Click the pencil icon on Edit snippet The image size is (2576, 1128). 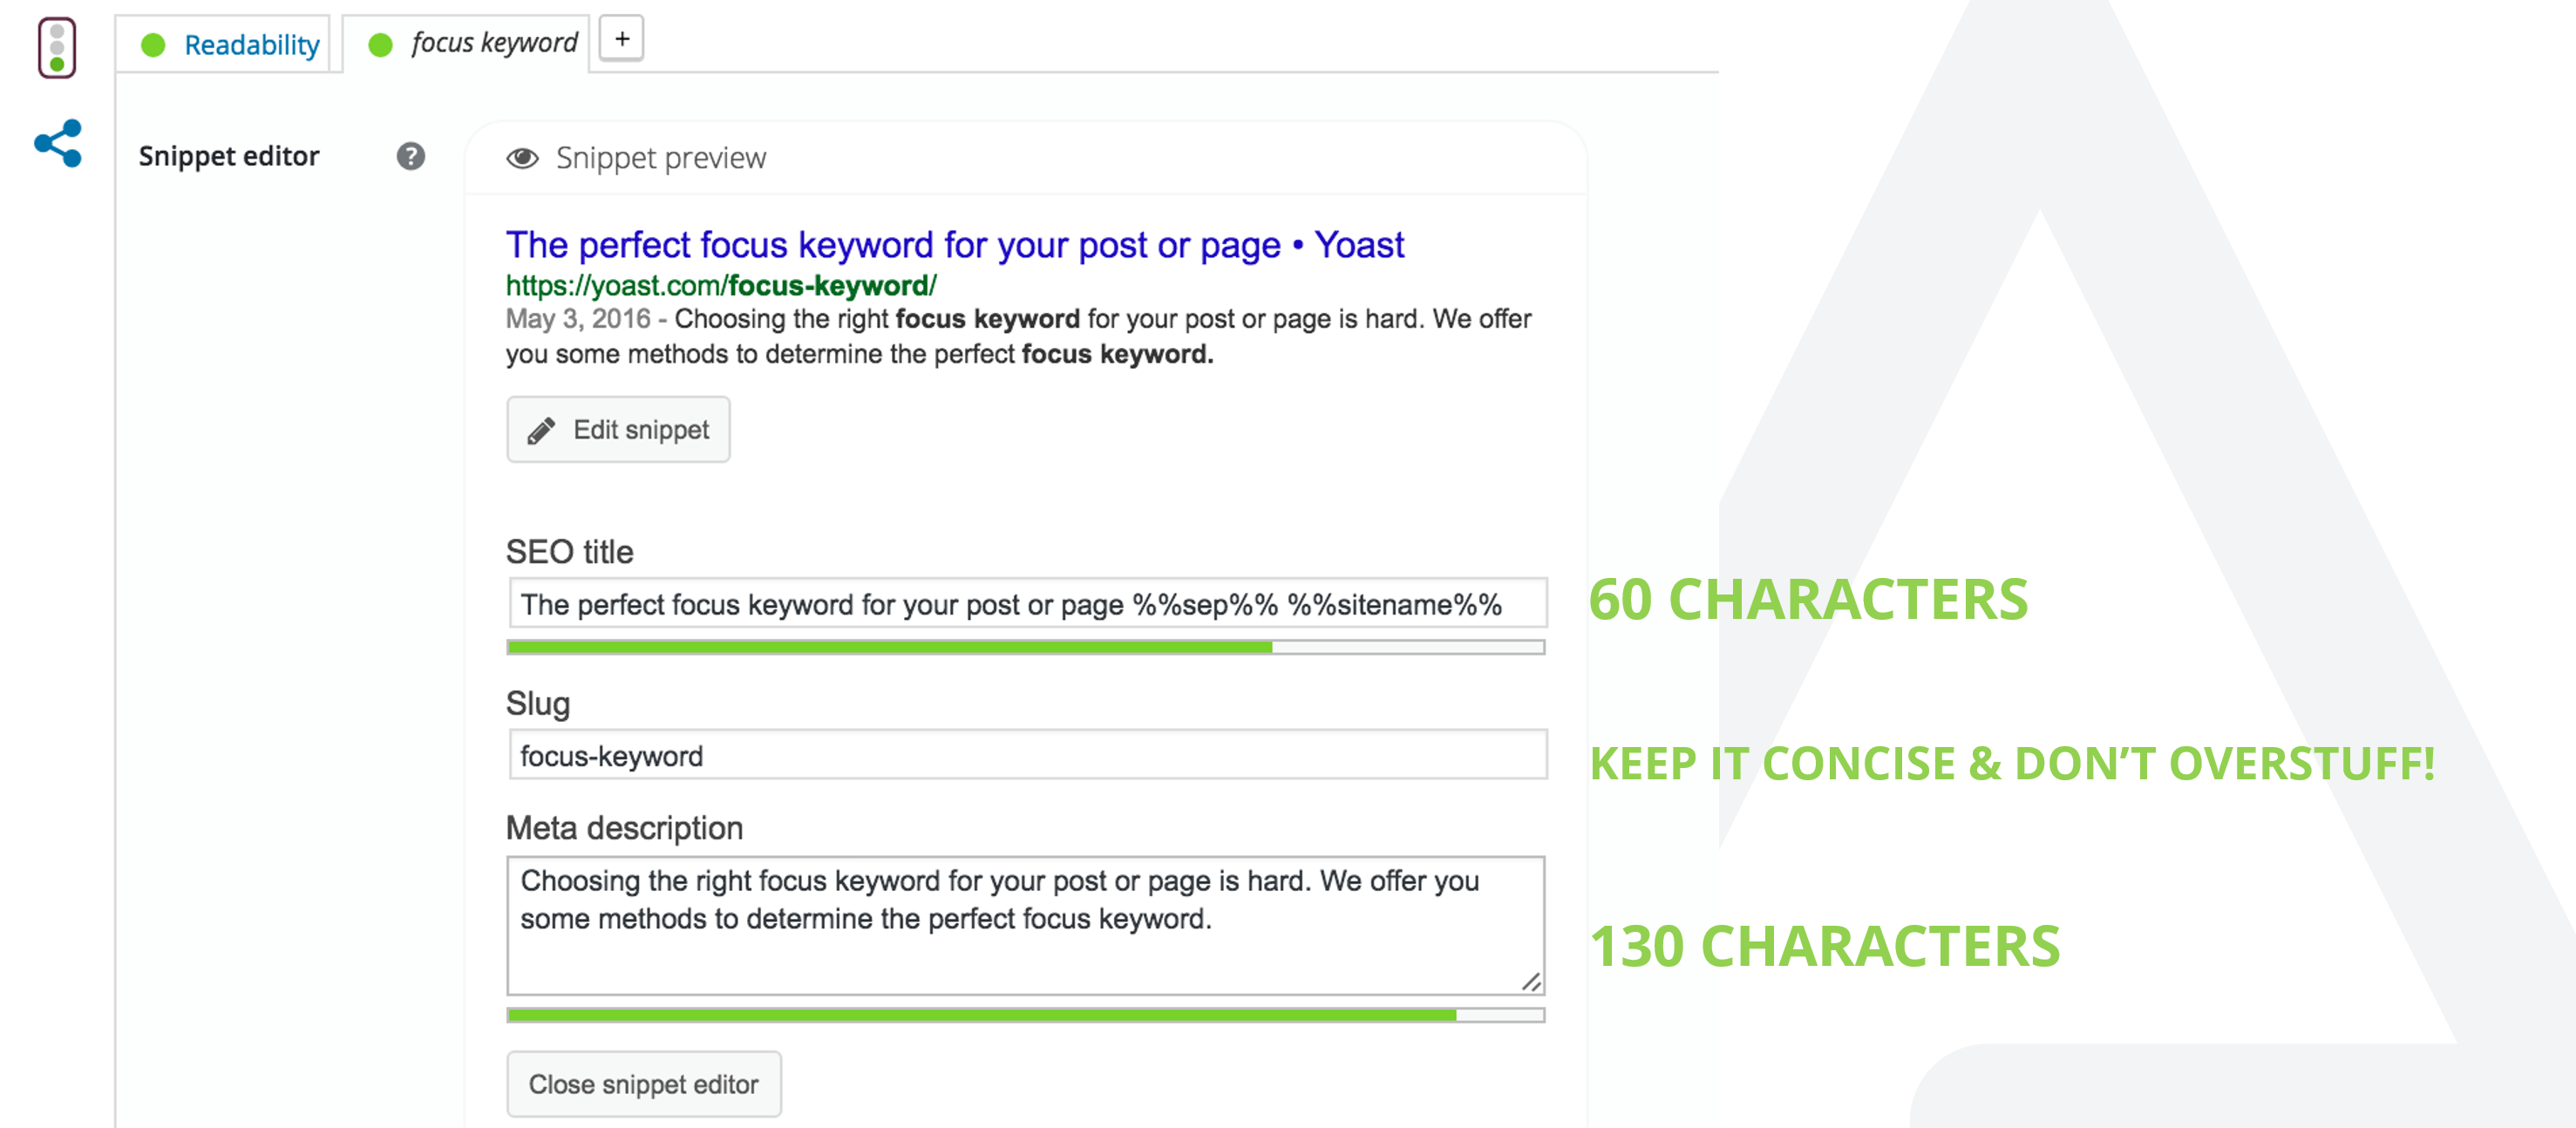(x=541, y=430)
